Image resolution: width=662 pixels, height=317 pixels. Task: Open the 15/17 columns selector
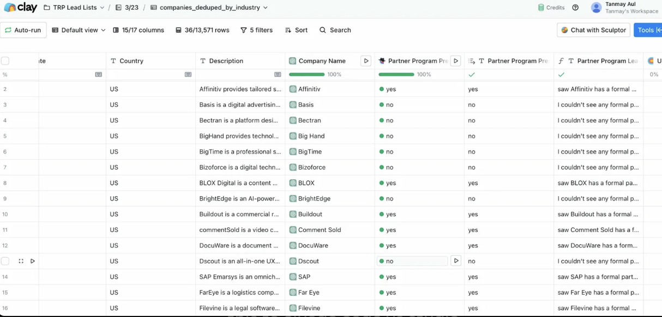tap(139, 30)
